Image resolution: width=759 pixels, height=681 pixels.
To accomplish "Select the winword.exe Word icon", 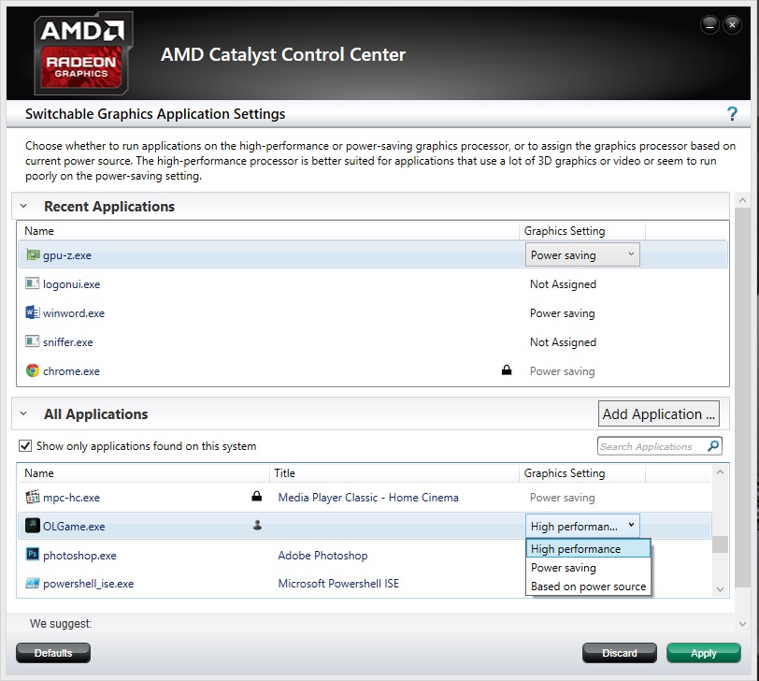I will click(x=32, y=312).
